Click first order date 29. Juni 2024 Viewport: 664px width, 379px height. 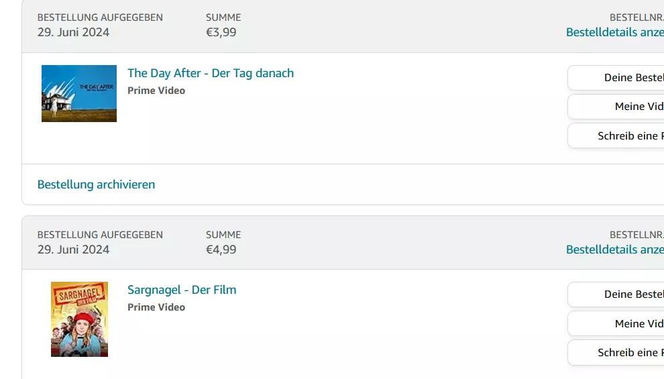click(73, 32)
